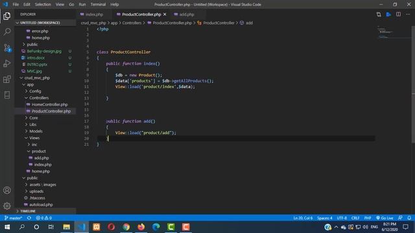
Task: Open the Help menu
Action: 114,5
